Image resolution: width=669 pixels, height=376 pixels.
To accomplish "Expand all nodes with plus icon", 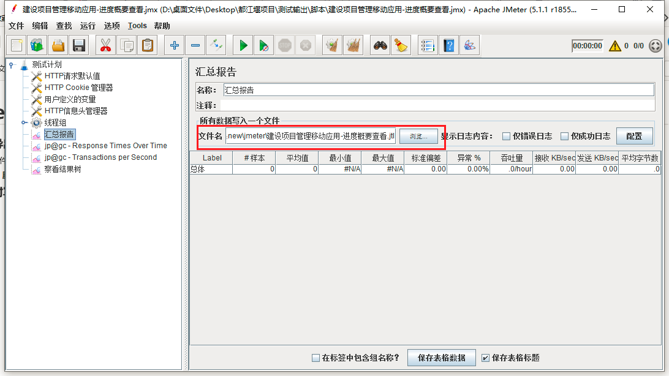I will (174, 45).
